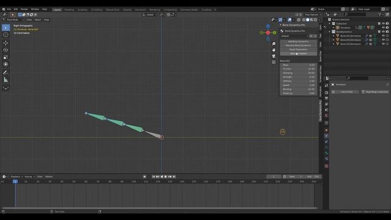
Task: Click the Rigid Body Constraint button
Action: 375,92
